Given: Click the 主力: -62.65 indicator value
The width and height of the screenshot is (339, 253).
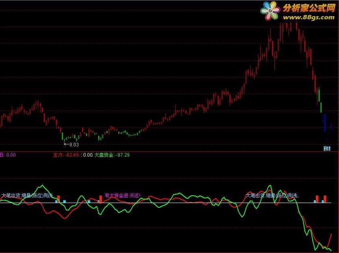Looking at the screenshot, I should pyautogui.click(x=66, y=155).
